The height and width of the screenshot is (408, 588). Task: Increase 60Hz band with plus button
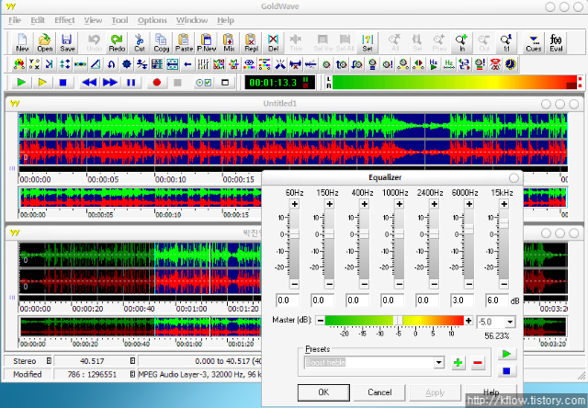(x=294, y=204)
